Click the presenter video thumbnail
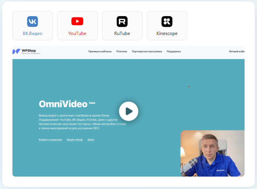 coord(212,153)
